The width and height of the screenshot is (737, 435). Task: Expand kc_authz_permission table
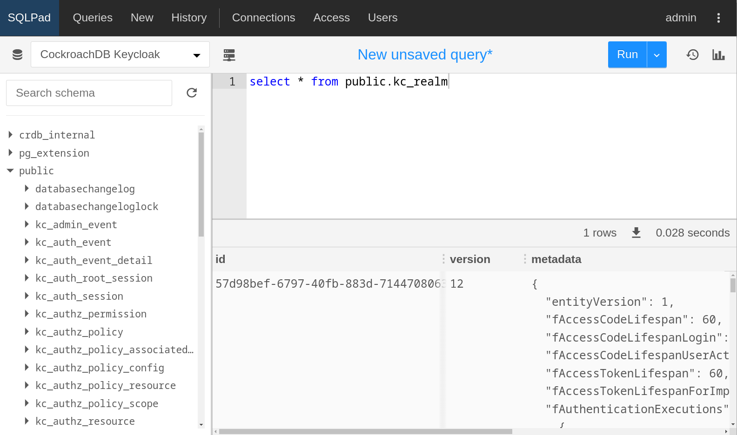27,314
